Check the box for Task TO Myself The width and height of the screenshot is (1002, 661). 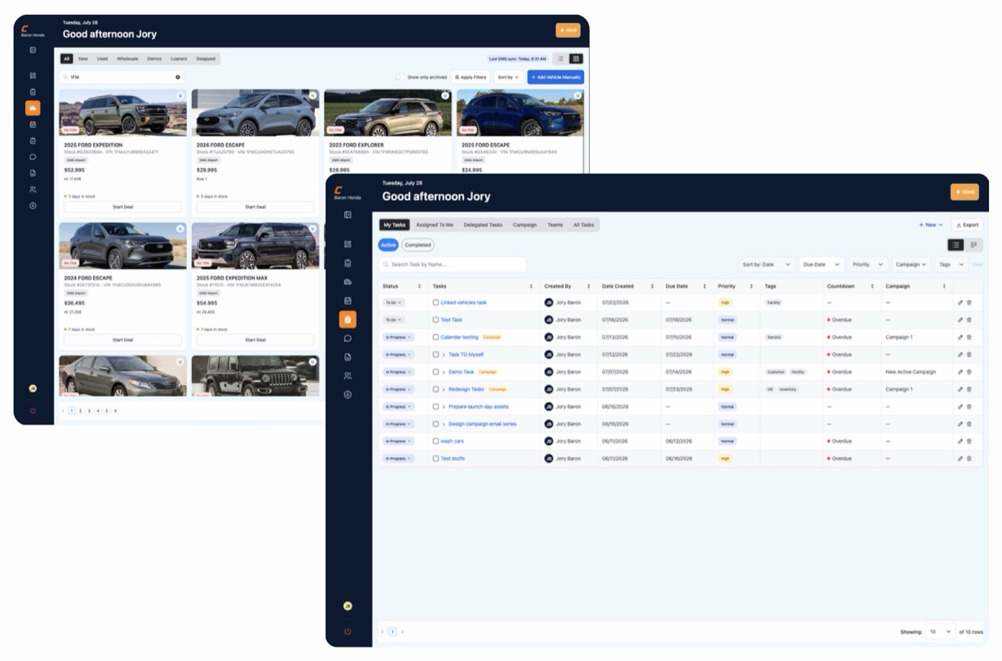435,355
